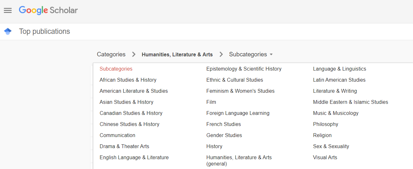The image size is (413, 169).
Task: Choose Drama & Theater Arts
Action: coord(124,146)
